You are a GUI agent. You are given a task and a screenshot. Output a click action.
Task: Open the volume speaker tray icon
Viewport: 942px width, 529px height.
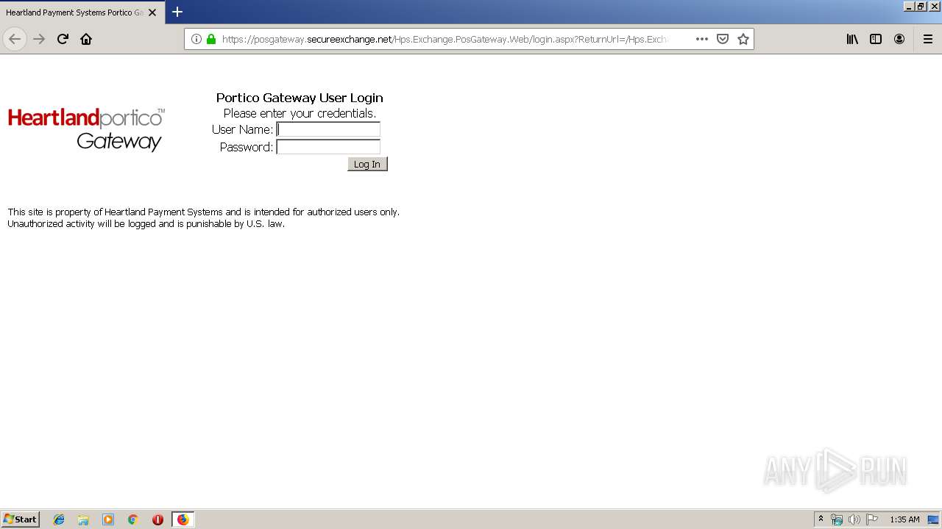coord(854,519)
